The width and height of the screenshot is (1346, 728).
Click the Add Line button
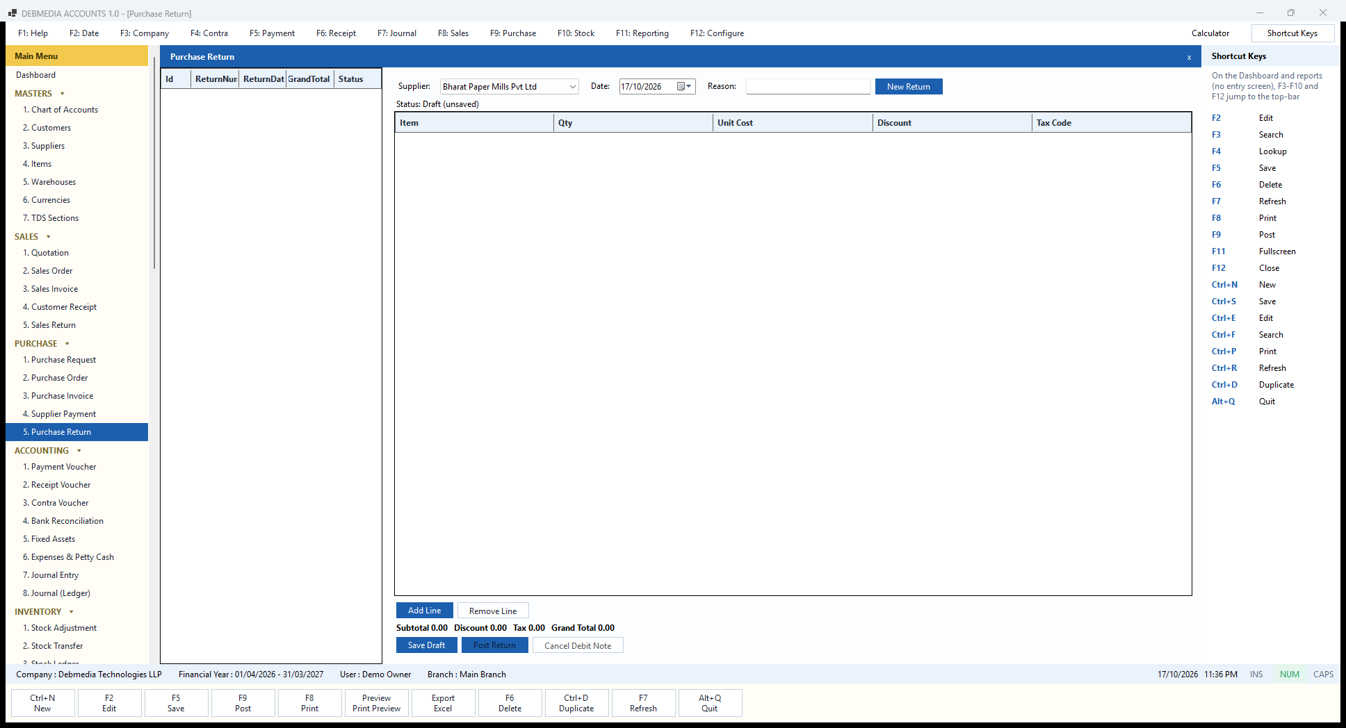(425, 611)
